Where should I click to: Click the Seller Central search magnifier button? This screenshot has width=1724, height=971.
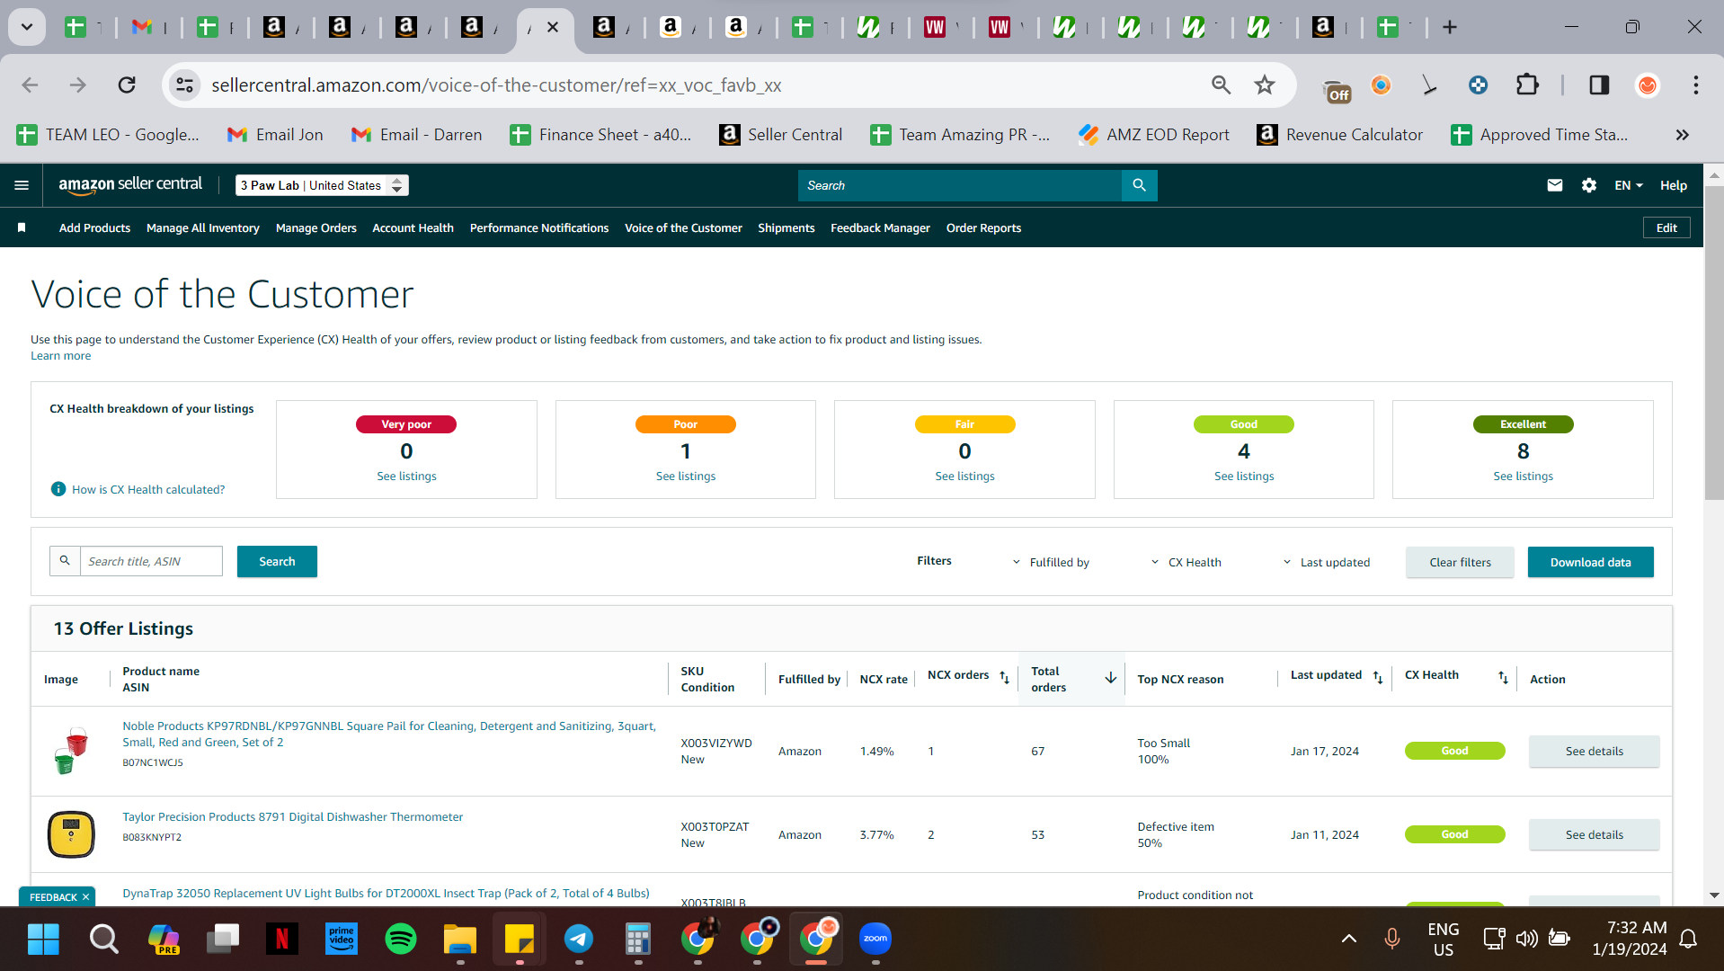coord(1139,185)
